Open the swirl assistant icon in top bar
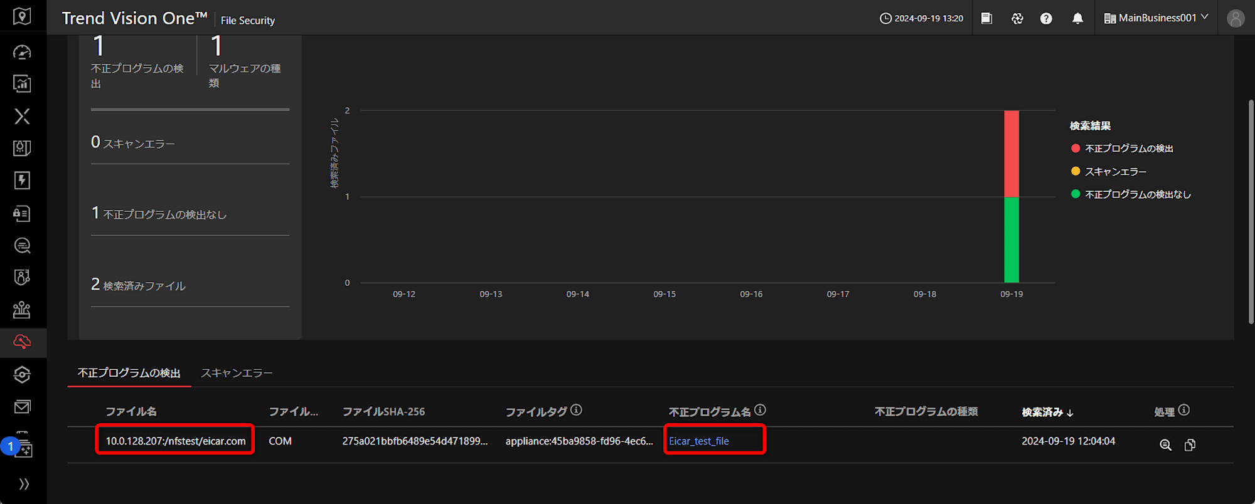 pos(1017,18)
